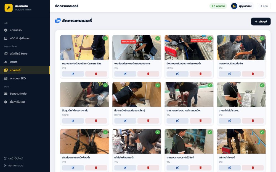Viewport: 276px width, 172px height.
Task: Click the เพิ่มรูป add photo button
Action: point(261,21)
